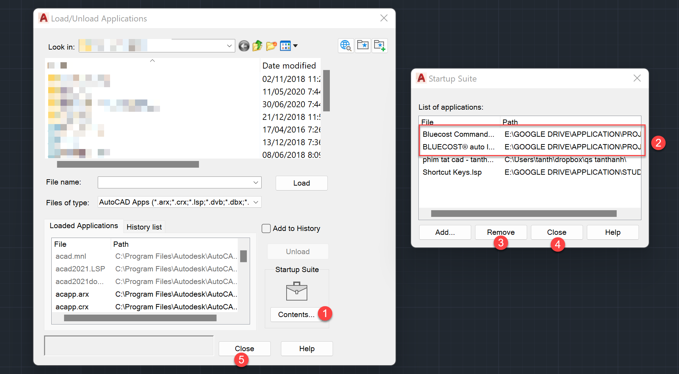Select the Loaded Applications tab
Screen dimensions: 679x374
coord(84,226)
